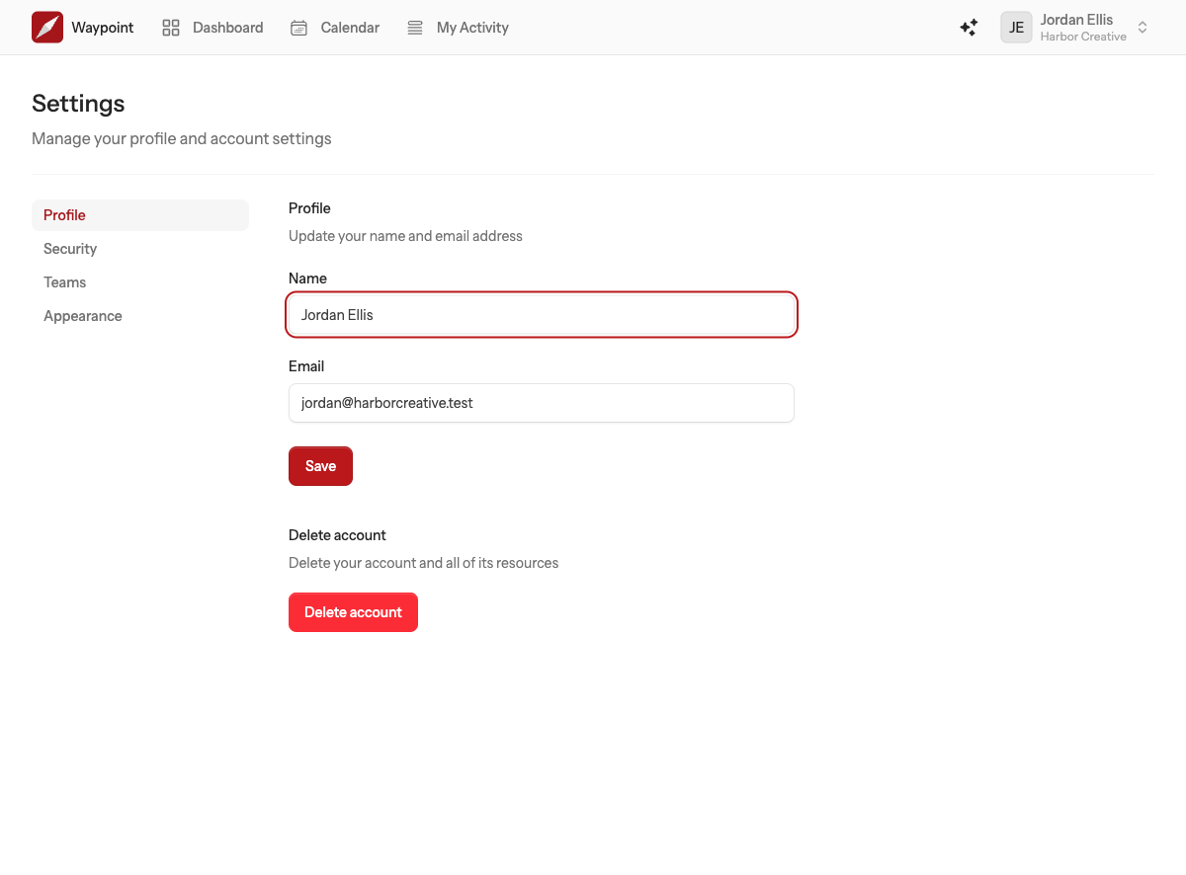Click the Settings page heading
The height and width of the screenshot is (875, 1186).
(78, 104)
